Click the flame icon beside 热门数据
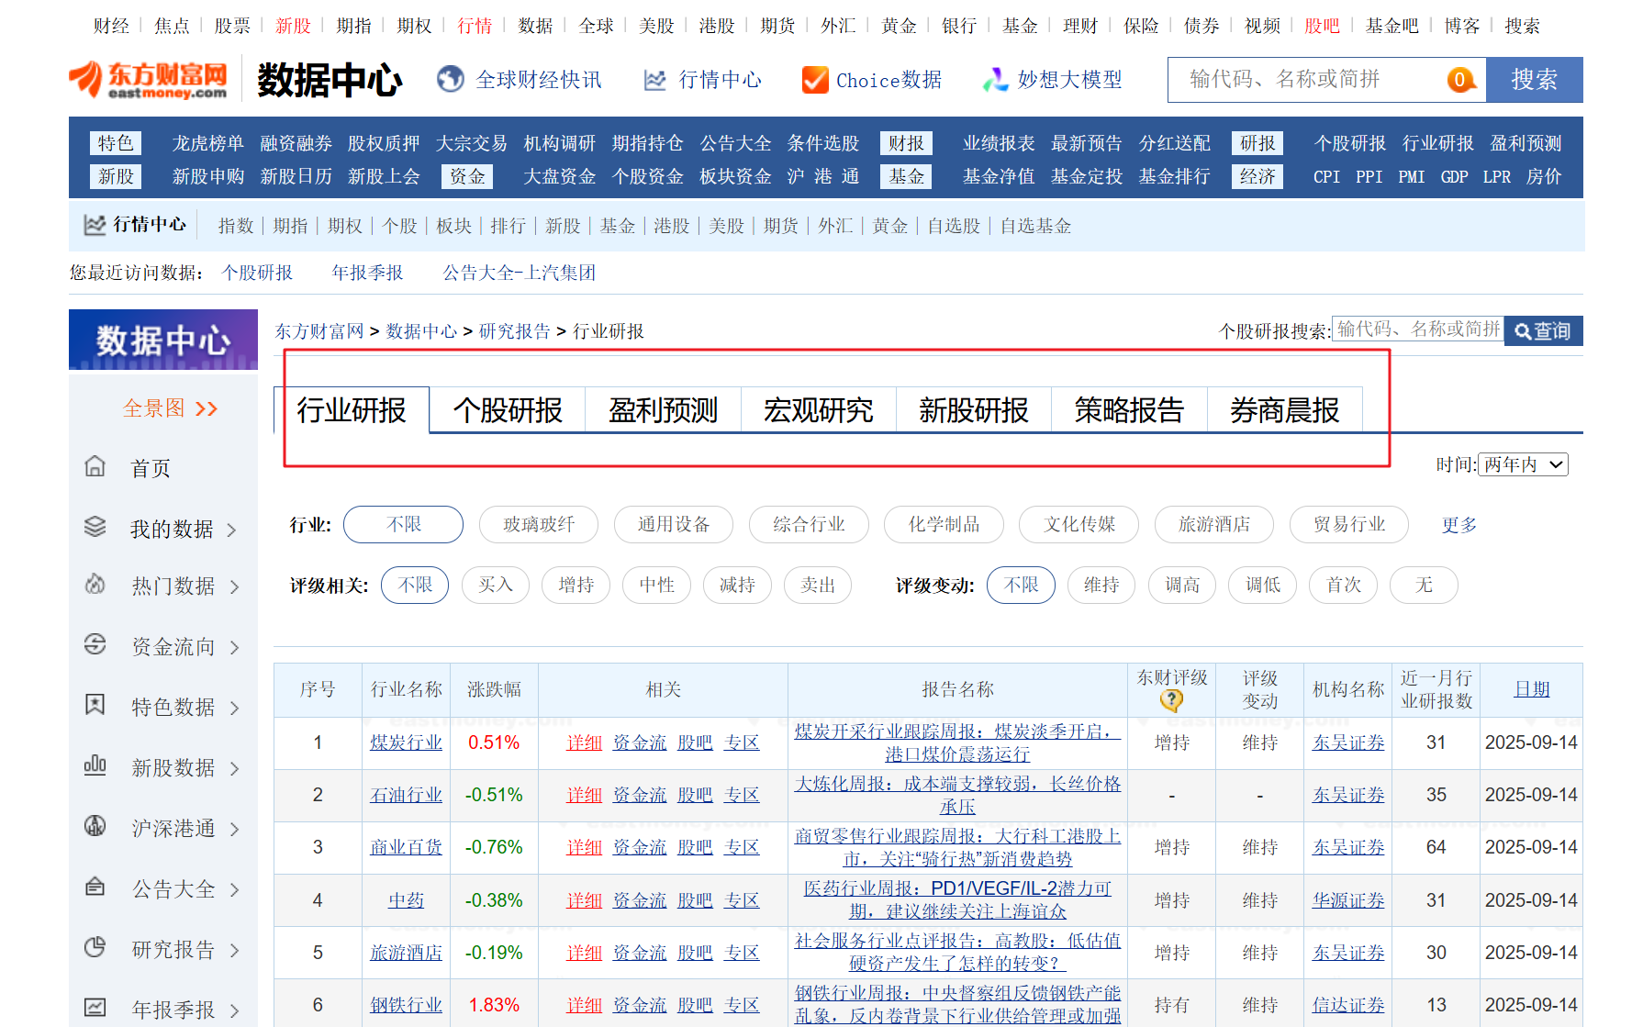Image resolution: width=1643 pixels, height=1027 pixels. [x=95, y=585]
